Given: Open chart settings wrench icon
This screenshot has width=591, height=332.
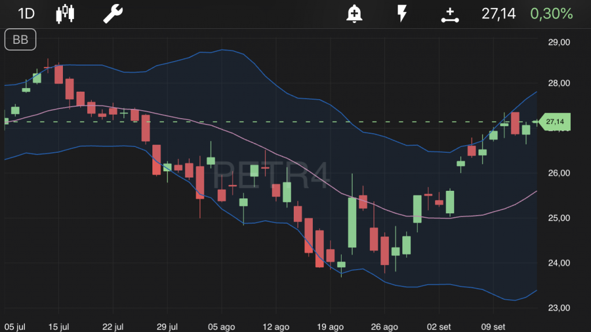Looking at the screenshot, I should [113, 14].
